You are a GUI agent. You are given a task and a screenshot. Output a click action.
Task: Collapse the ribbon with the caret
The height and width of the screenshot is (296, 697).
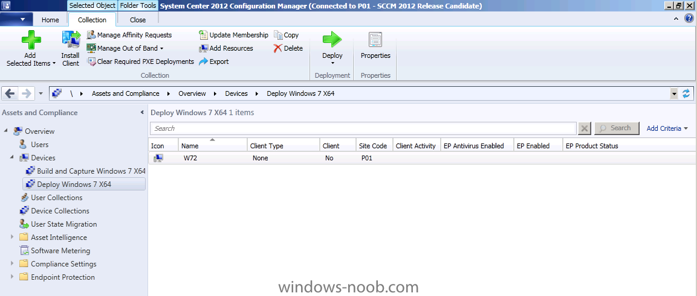tap(676, 19)
